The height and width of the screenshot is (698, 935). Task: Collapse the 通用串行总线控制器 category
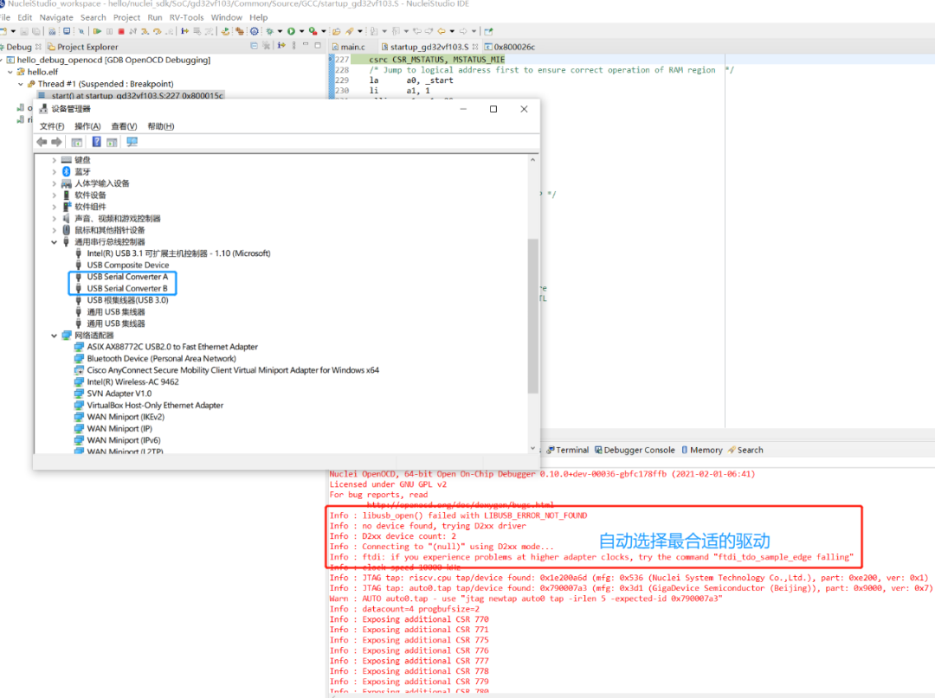54,242
